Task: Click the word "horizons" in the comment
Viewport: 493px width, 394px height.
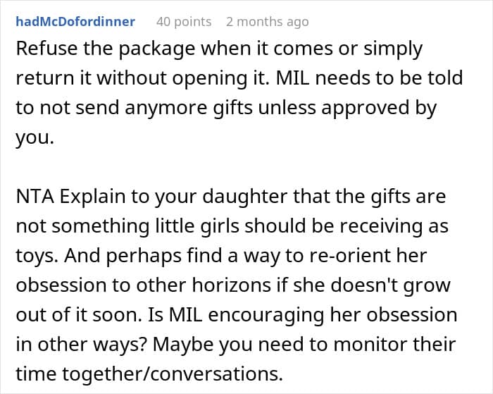Action: [x=232, y=285]
